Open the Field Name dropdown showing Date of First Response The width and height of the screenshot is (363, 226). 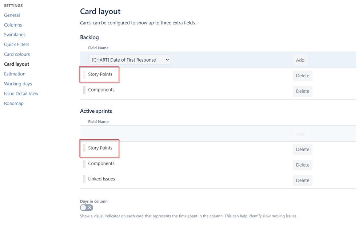(x=129, y=59)
